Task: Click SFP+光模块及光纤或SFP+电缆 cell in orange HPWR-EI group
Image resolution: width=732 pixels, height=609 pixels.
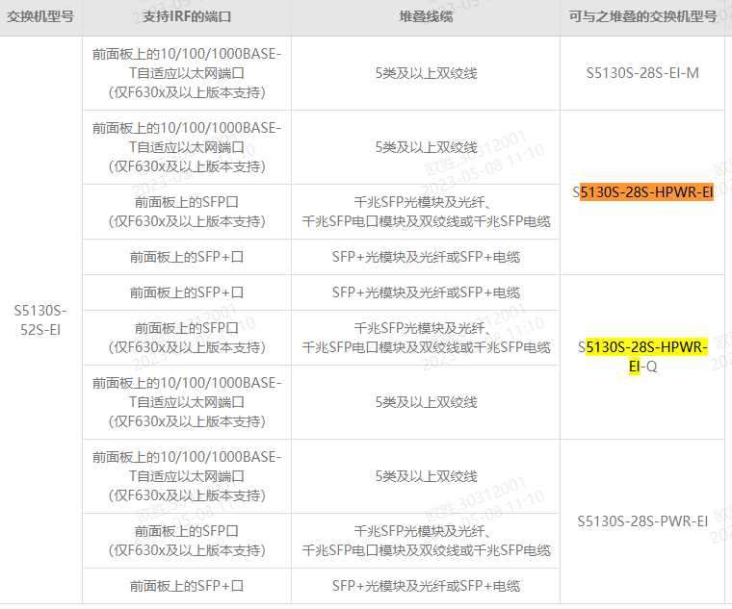Action: 426,257
